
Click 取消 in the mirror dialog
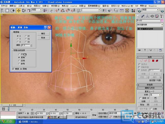(43, 38)
